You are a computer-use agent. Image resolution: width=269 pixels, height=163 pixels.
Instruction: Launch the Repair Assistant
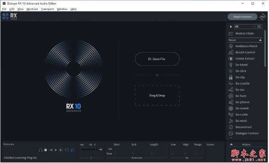coord(243,17)
